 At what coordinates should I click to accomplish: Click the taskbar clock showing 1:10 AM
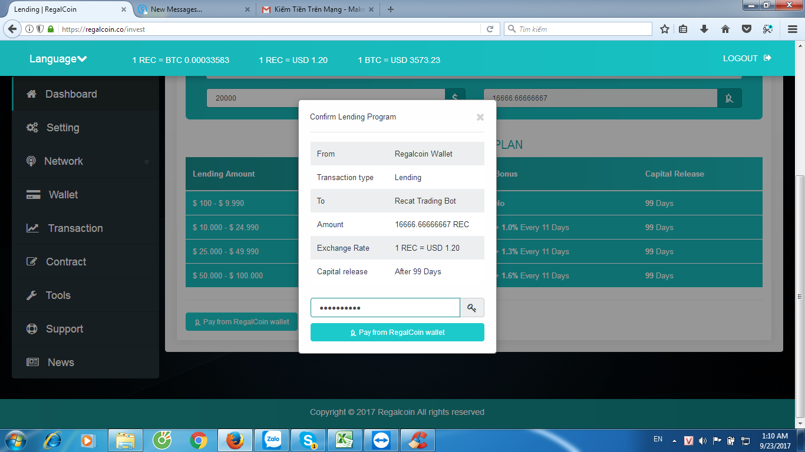[x=774, y=440]
